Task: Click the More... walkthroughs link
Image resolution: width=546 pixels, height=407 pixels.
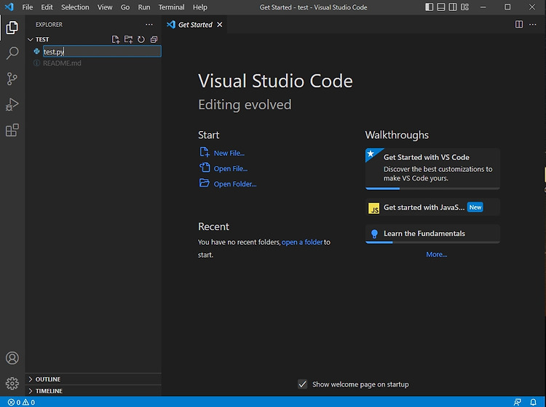Action: [437, 255]
